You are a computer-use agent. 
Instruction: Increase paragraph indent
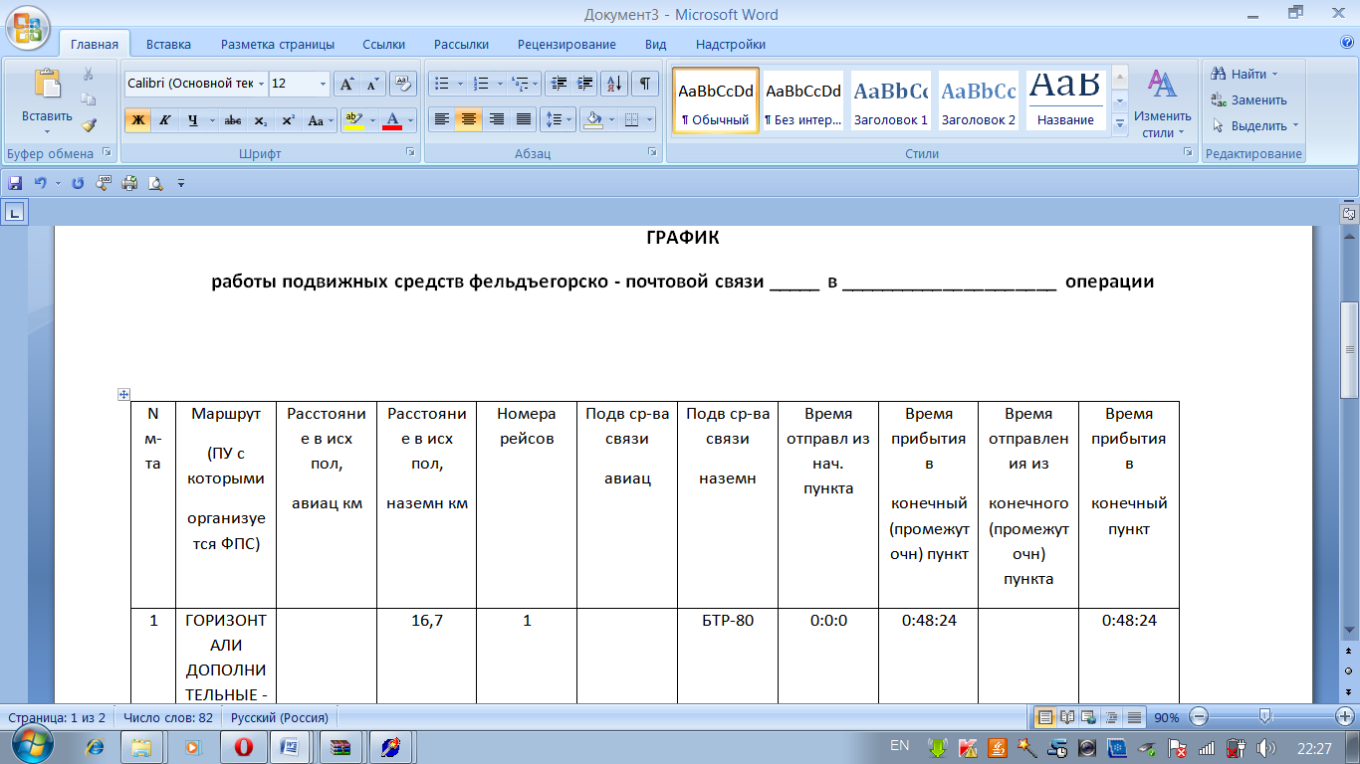[585, 84]
